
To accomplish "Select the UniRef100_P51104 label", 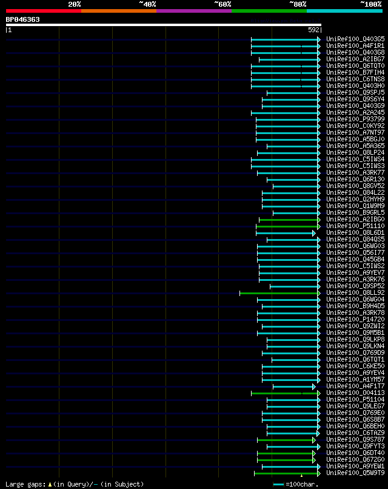I will click(355, 399).
